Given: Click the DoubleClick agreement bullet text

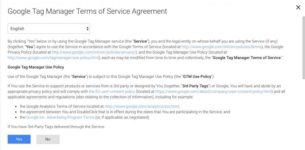Looking at the screenshot, I should [x=125, y=112].
